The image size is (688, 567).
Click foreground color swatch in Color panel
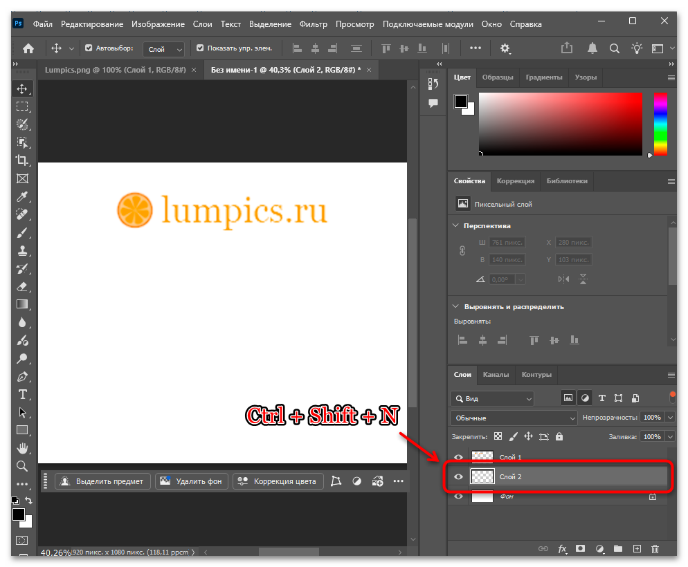[x=461, y=102]
